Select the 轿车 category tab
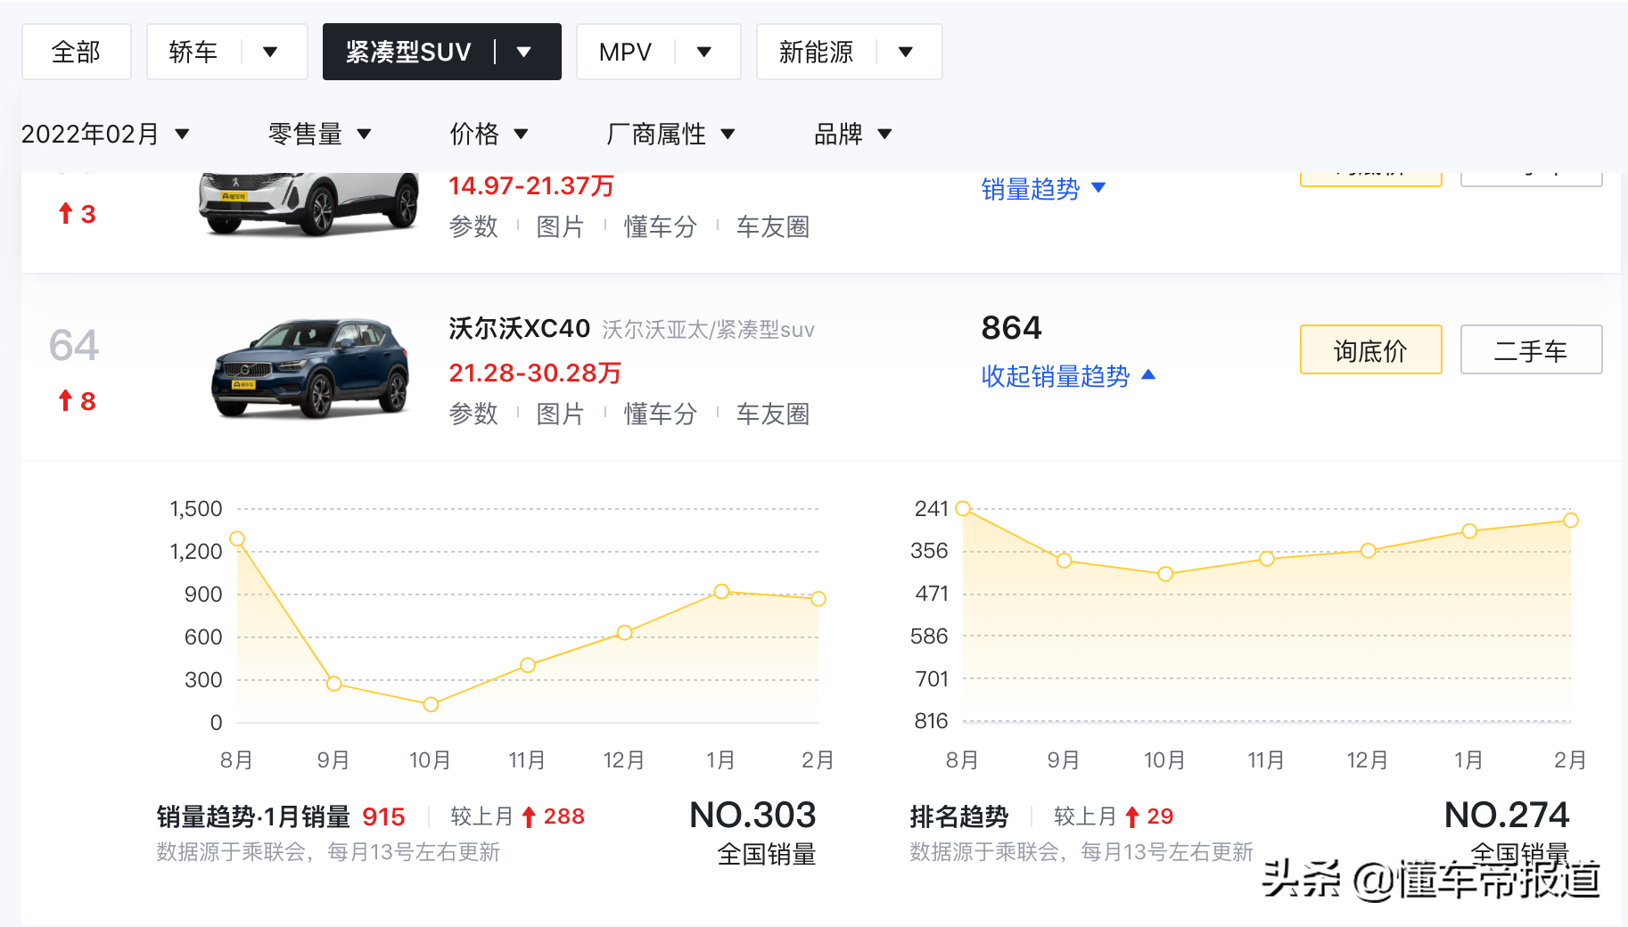Image resolution: width=1628 pixels, height=927 pixels. click(x=193, y=52)
